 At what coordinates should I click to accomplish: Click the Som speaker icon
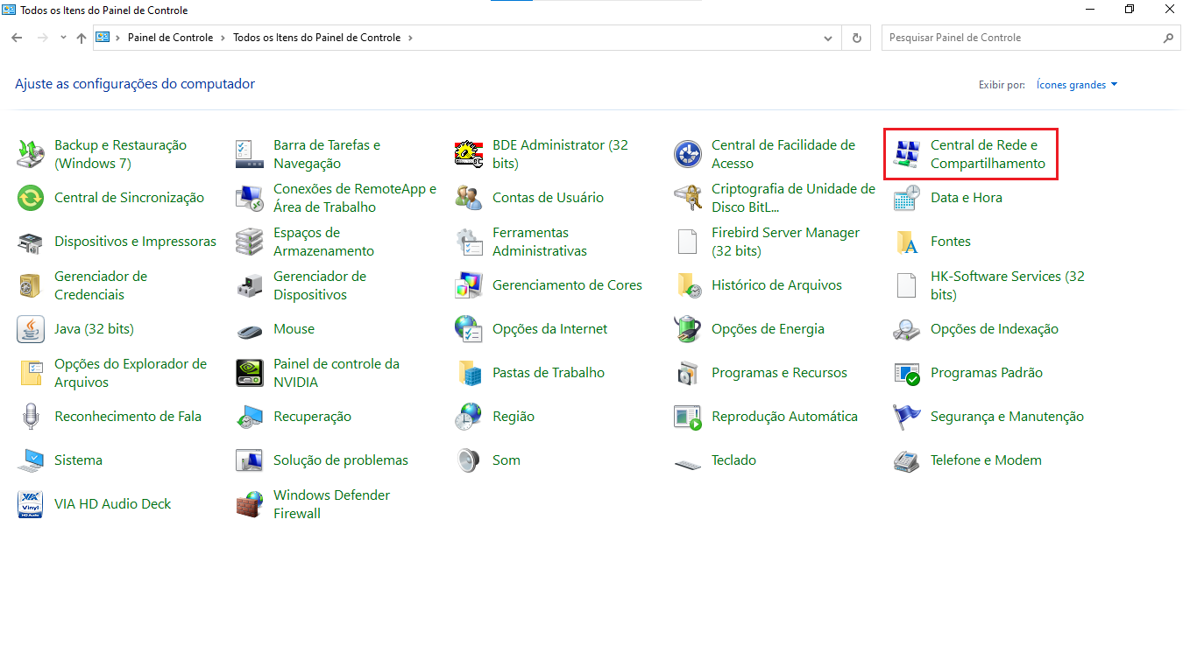pyautogui.click(x=469, y=460)
